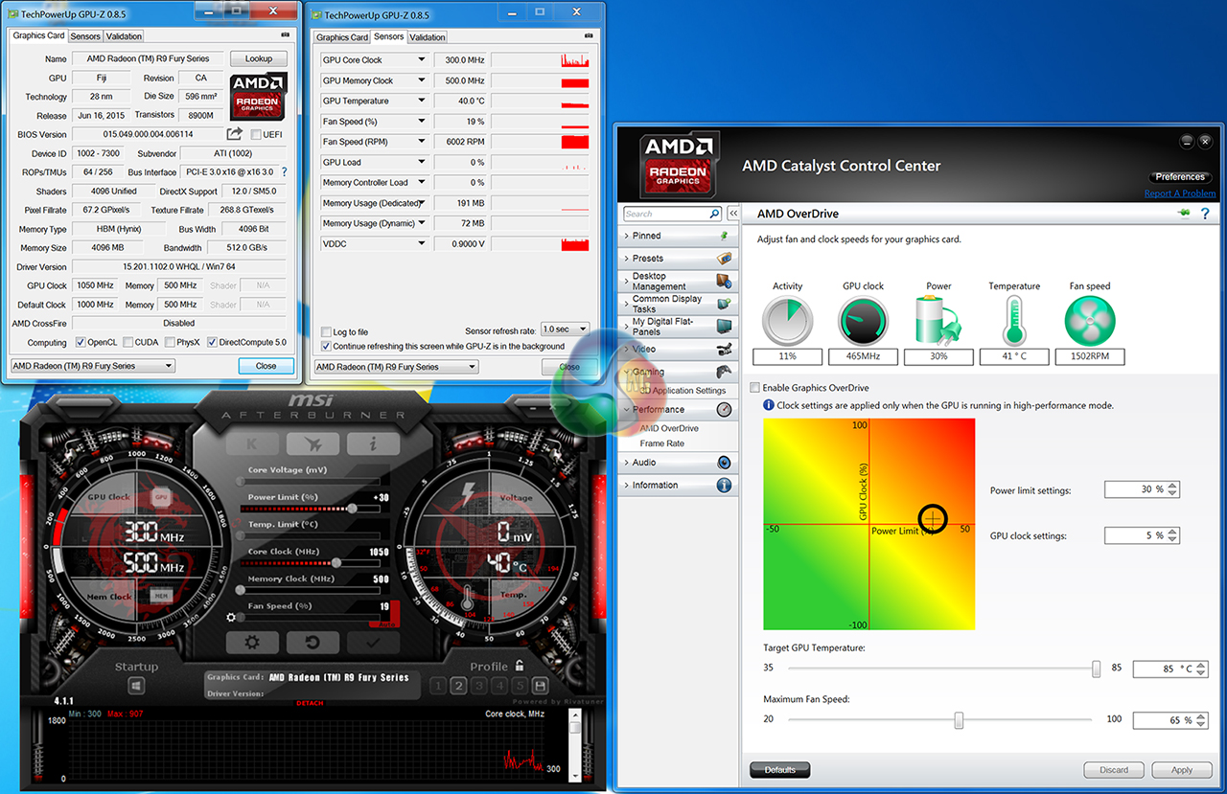Click the Afterburner profile save floppy icon
The width and height of the screenshot is (1227, 794).
coord(540,685)
